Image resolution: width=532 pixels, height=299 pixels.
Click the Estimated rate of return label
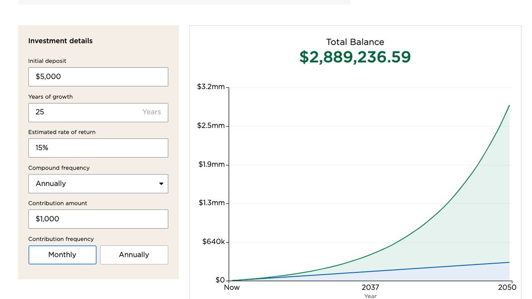(x=62, y=132)
